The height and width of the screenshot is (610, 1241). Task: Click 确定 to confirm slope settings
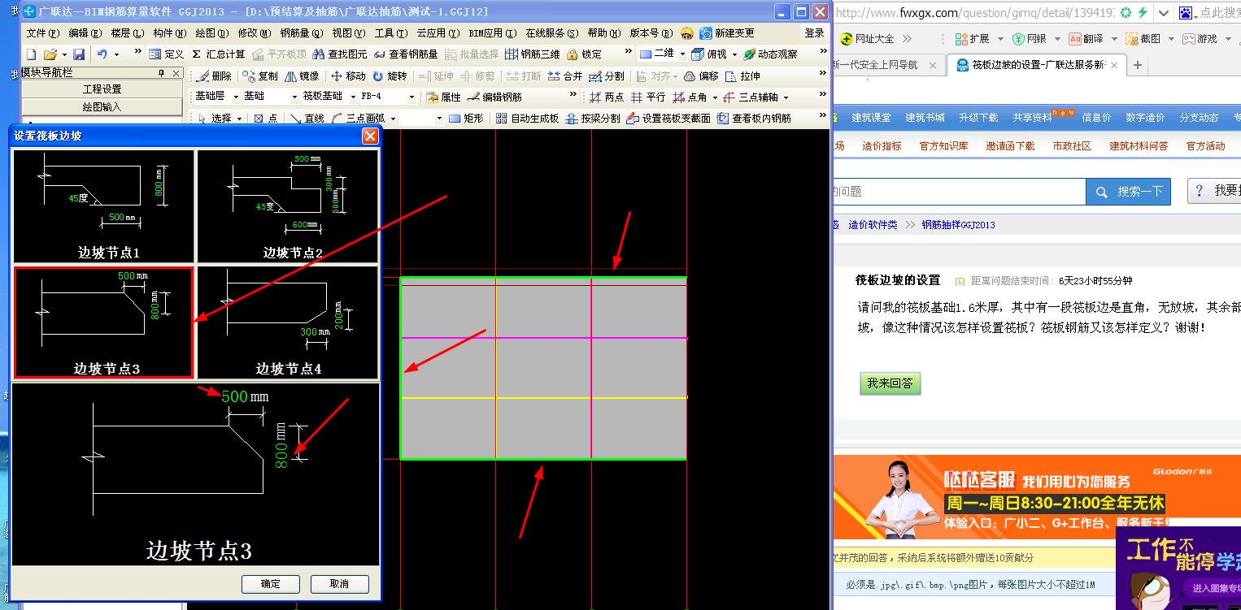click(x=271, y=584)
